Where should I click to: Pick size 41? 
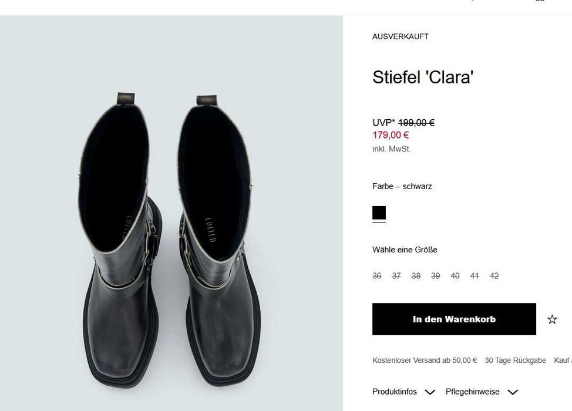[x=475, y=276]
